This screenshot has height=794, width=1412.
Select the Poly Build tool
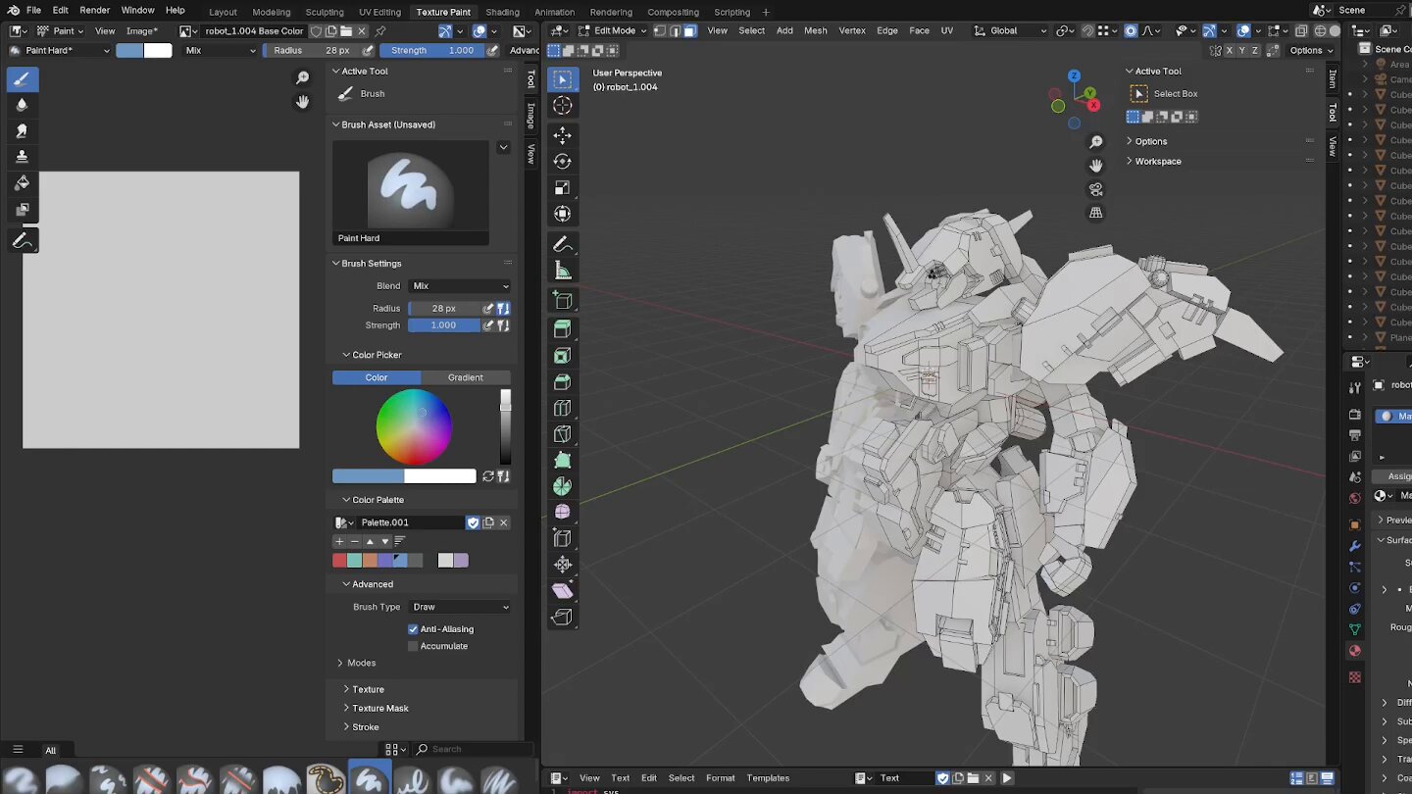coord(562,461)
